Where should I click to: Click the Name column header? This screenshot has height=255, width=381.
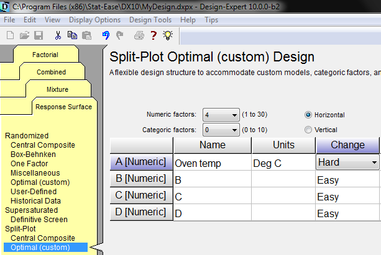coord(213,145)
